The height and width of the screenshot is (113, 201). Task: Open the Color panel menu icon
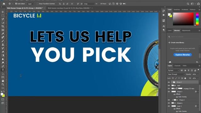tap(199, 10)
